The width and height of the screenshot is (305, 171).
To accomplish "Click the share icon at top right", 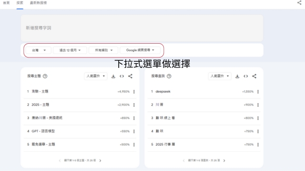I will click(299, 2).
